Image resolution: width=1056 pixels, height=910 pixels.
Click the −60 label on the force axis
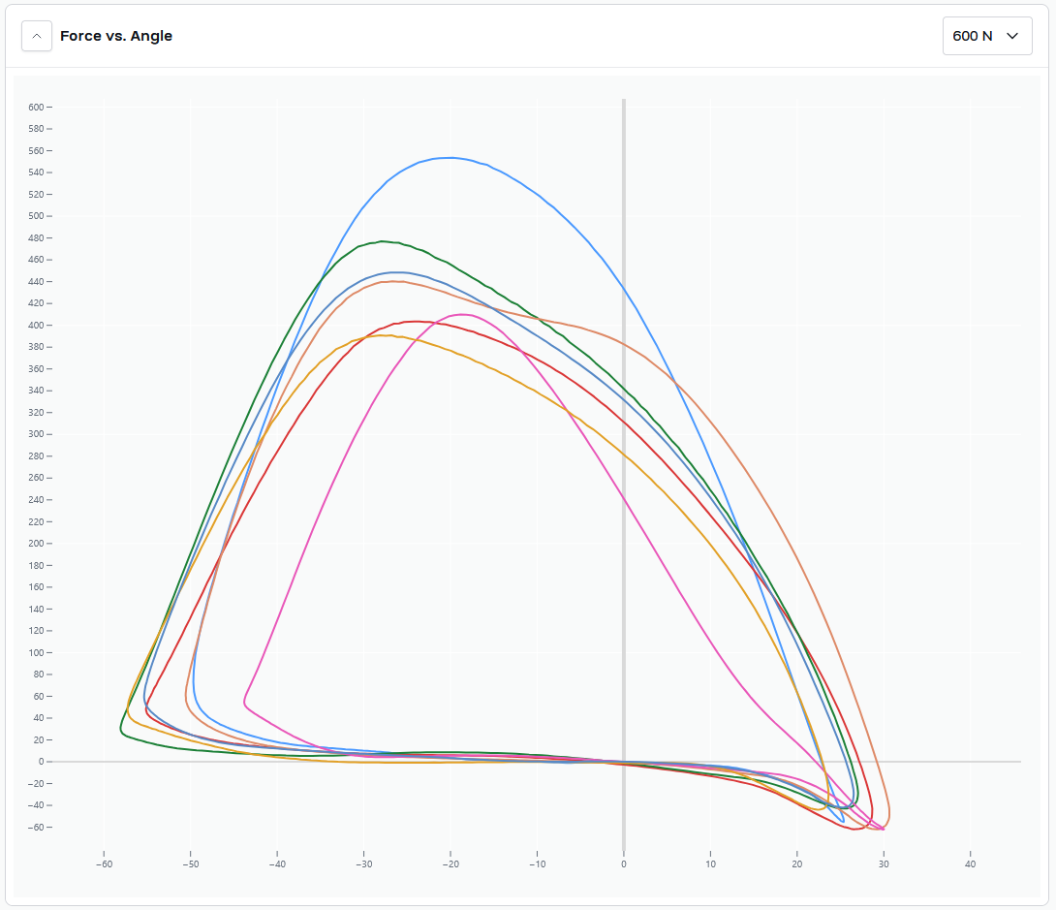(x=38, y=827)
